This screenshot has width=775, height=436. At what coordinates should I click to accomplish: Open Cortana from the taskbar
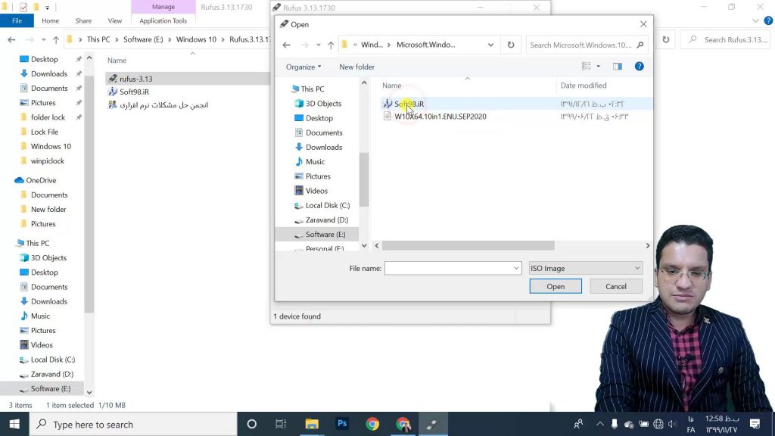[251, 424]
